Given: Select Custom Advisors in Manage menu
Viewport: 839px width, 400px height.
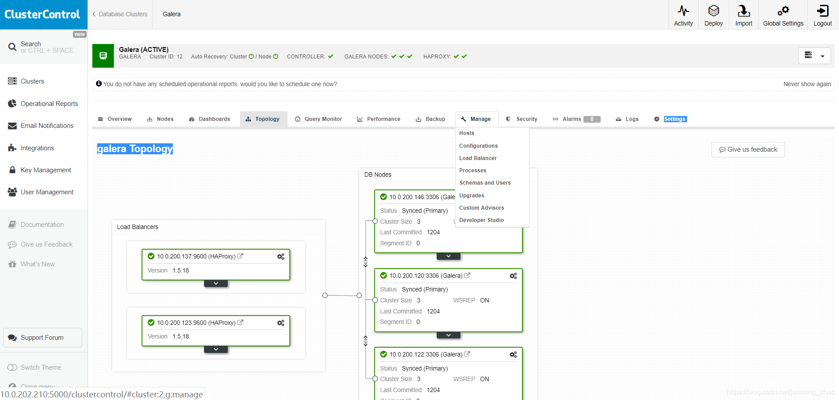Looking at the screenshot, I should click(x=482, y=208).
